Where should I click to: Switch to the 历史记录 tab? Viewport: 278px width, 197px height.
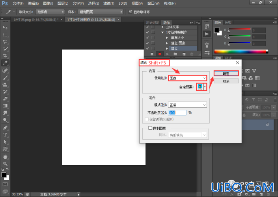coord(152,23)
